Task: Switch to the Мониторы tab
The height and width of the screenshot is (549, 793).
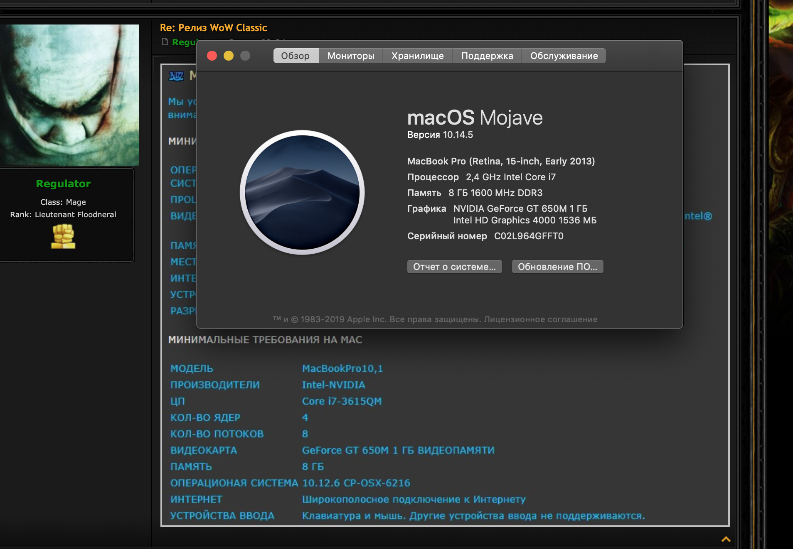Action: pyautogui.click(x=350, y=56)
